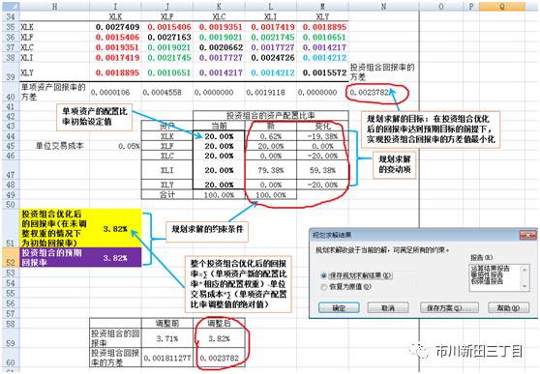The image size is (540, 374).
Task: Select 恢复为原值 radio option
Action: (345, 286)
